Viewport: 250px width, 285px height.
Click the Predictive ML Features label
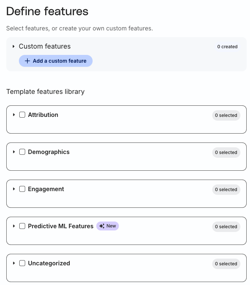pyautogui.click(x=61, y=226)
